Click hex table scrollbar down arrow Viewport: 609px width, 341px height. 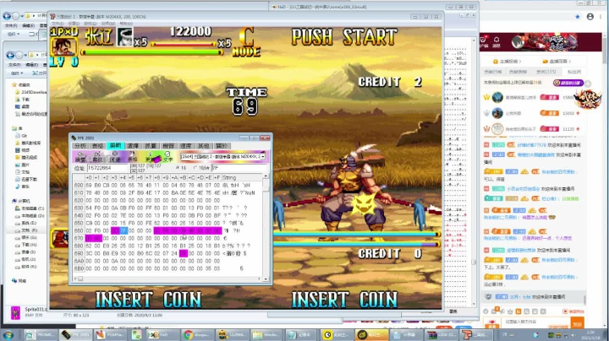[x=266, y=279]
